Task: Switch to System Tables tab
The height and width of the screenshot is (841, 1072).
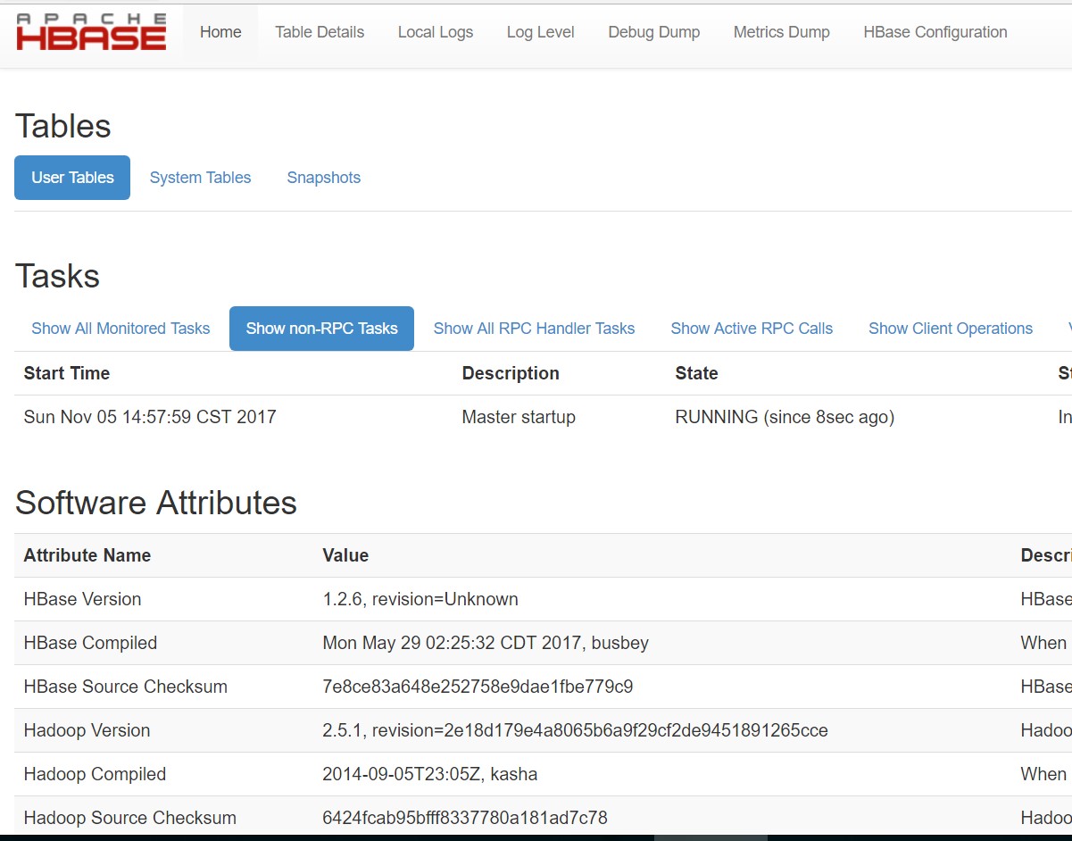Action: pyautogui.click(x=200, y=178)
